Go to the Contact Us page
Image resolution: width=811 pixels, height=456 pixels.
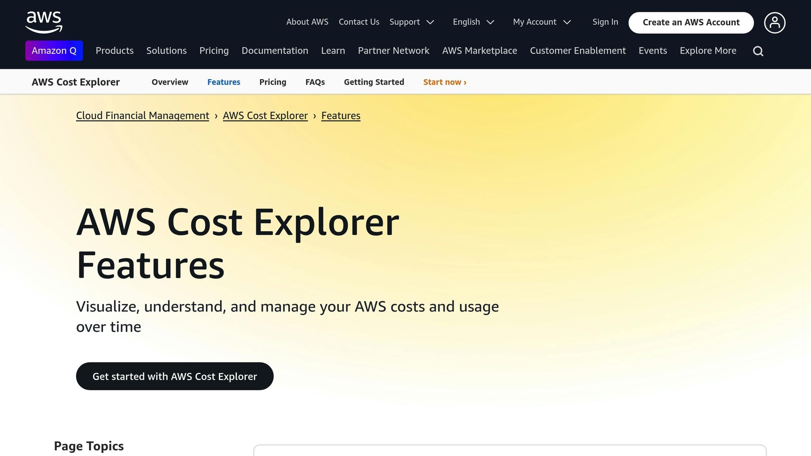[x=359, y=22]
